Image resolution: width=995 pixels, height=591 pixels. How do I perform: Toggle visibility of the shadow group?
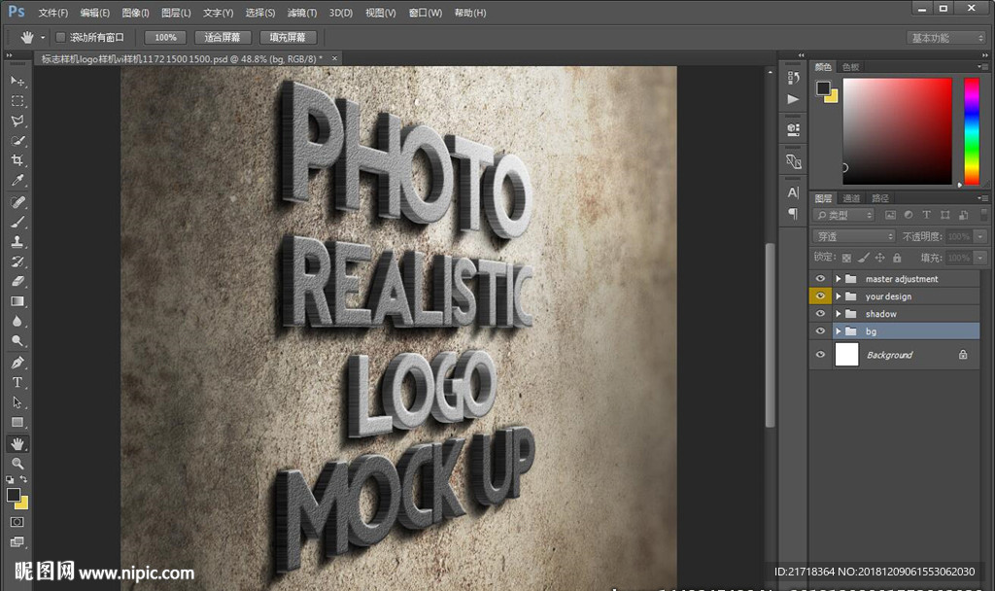coord(821,314)
